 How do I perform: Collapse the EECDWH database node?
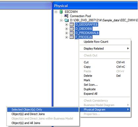coord(56,12)
